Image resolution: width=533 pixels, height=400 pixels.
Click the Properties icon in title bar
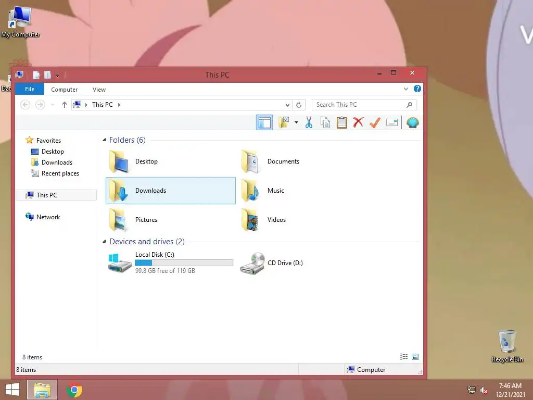pyautogui.click(x=36, y=74)
